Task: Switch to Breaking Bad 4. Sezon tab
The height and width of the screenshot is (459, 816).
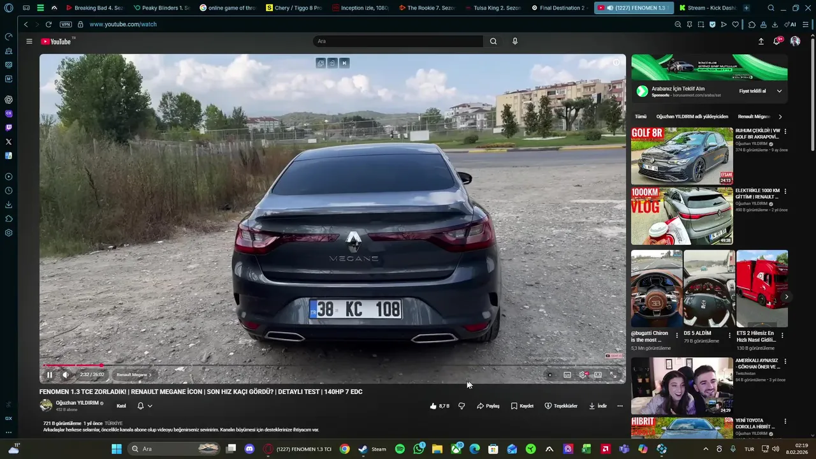Action: [94, 8]
